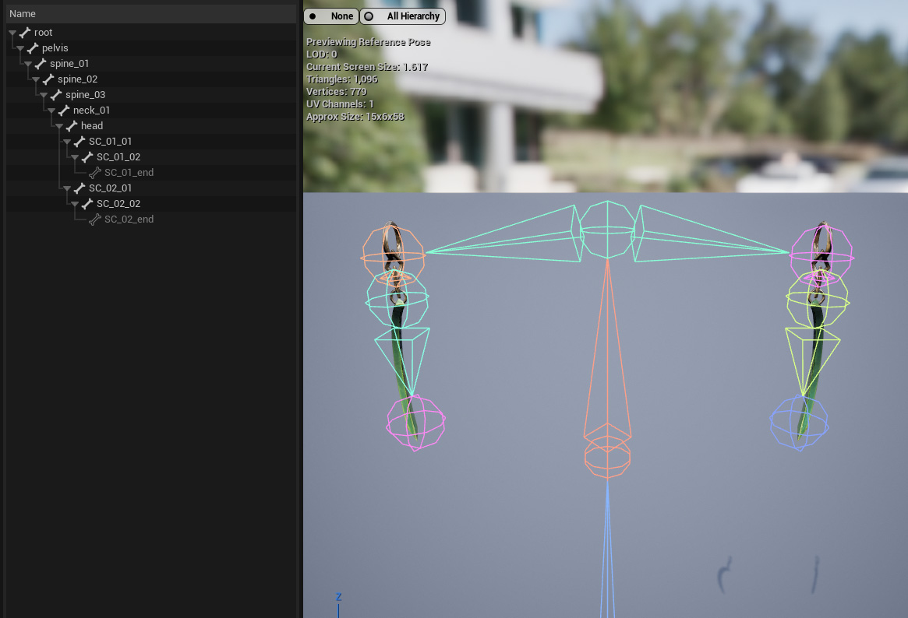Click the bone icon beside pelvis
Screen dimensions: 908x618
(x=33, y=48)
